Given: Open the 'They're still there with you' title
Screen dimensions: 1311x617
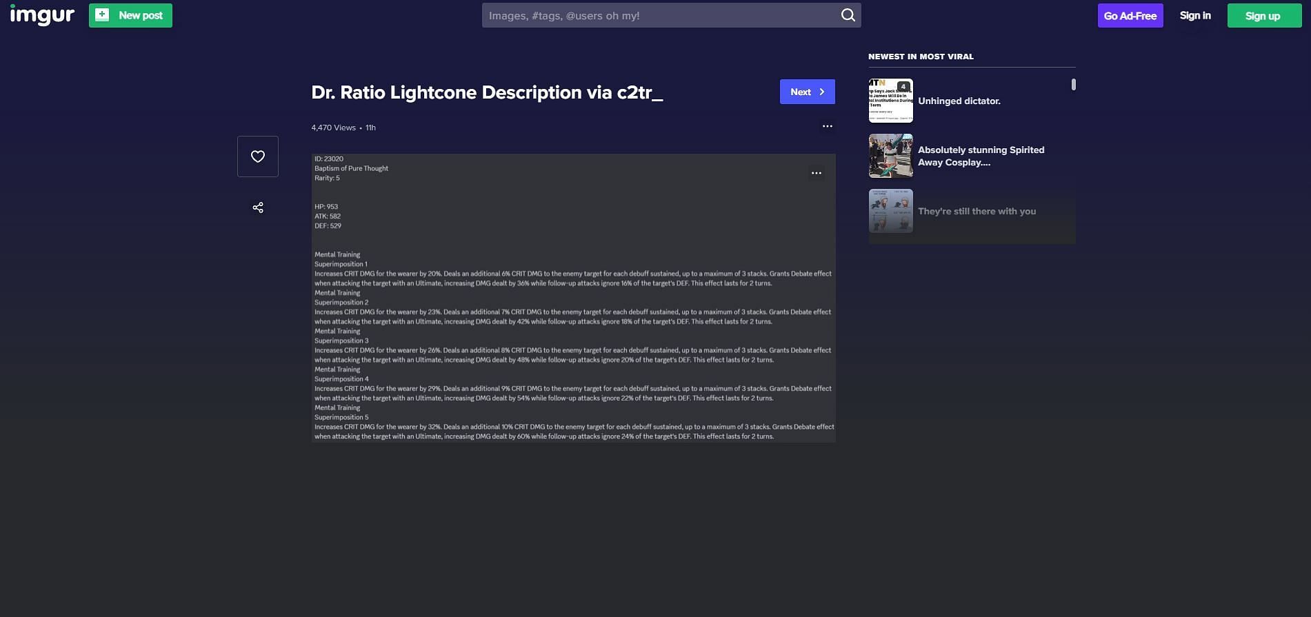Looking at the screenshot, I should [x=977, y=211].
